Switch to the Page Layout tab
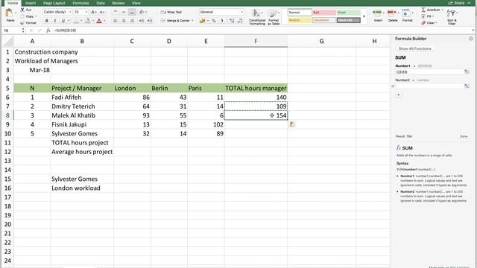This screenshot has width=477, height=268. tap(54, 3)
